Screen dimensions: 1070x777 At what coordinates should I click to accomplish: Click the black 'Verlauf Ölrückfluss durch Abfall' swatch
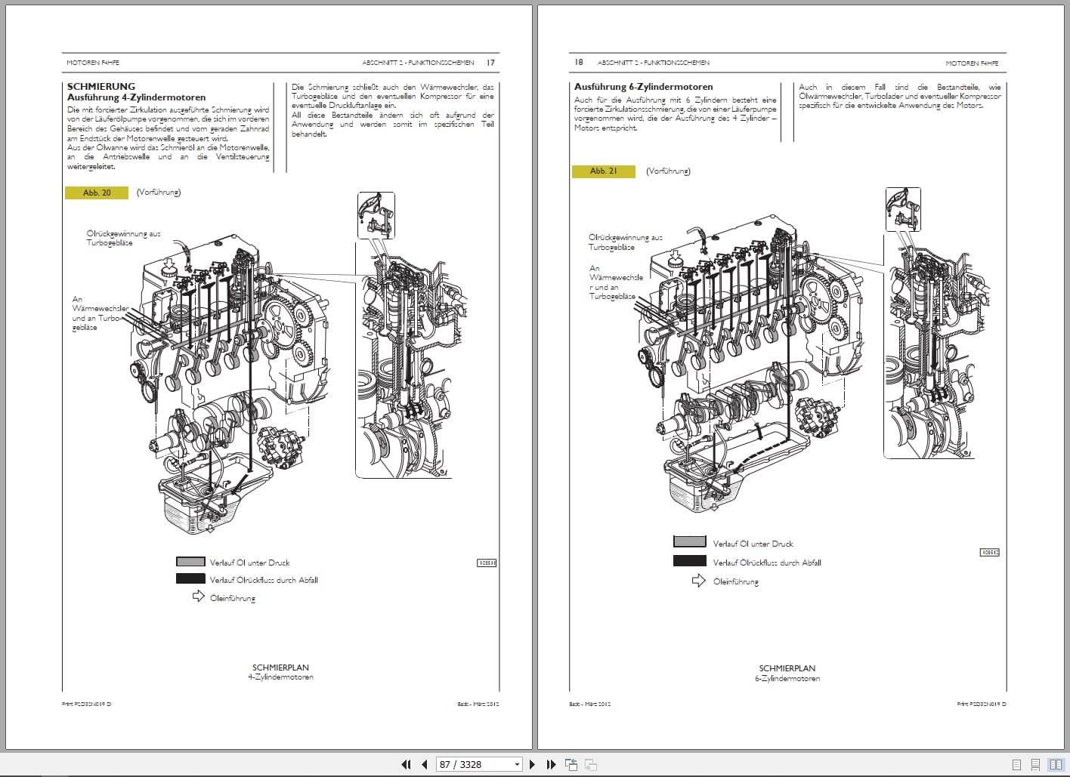coord(190,579)
